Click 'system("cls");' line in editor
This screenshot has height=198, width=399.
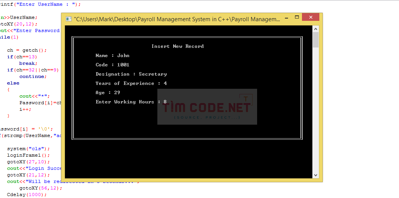pos(29,149)
